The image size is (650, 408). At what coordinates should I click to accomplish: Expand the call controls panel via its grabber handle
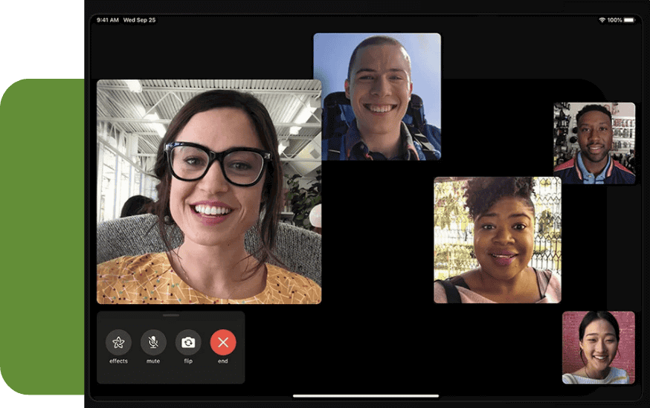171,316
